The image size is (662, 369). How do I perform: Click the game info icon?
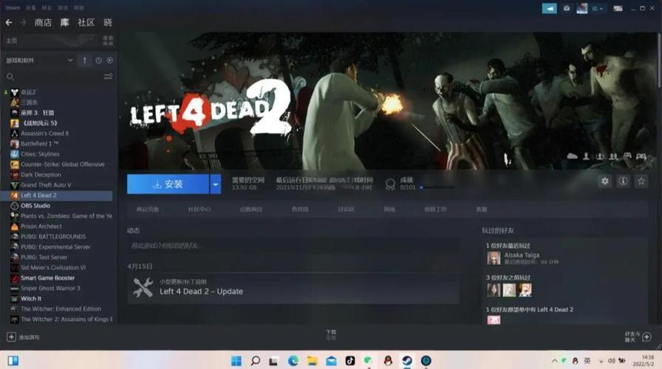(623, 181)
